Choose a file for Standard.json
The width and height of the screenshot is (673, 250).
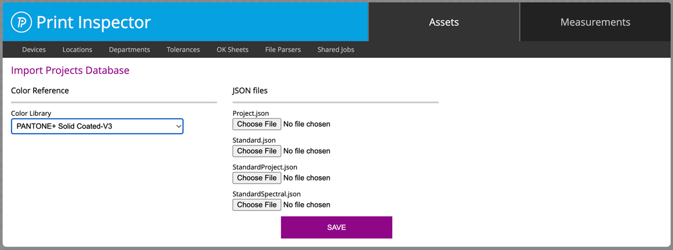[257, 151]
